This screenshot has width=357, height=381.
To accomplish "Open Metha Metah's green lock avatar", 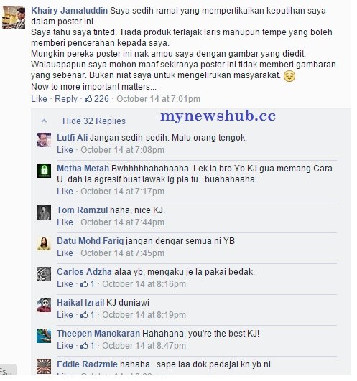I will click(44, 171).
